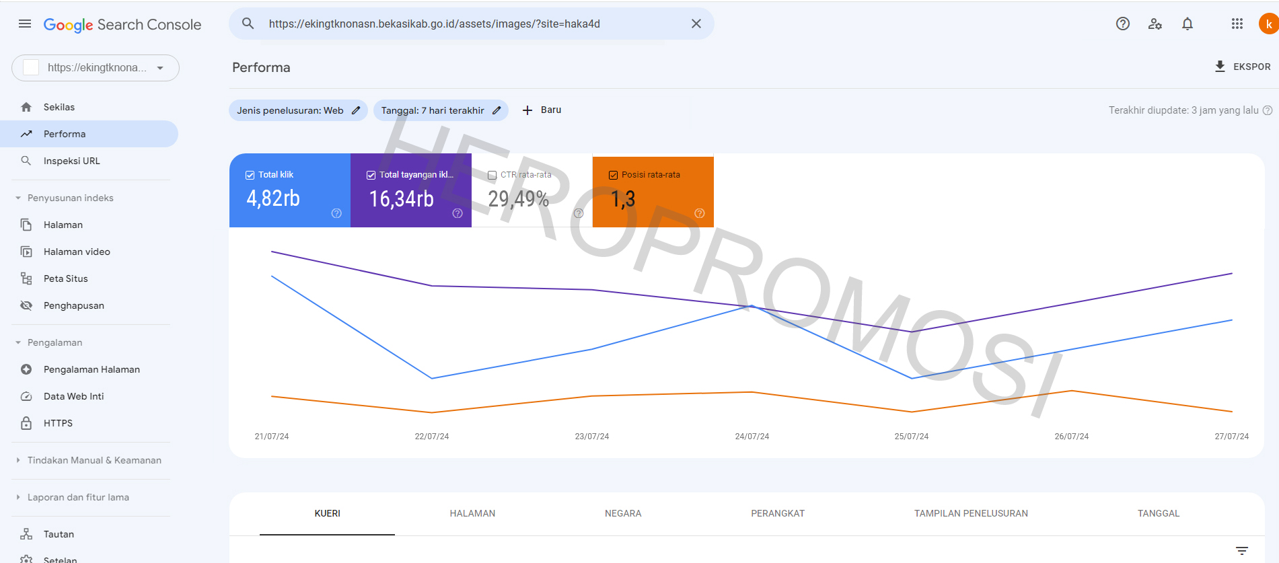
Task: Open the Google apps grid
Action: click(1237, 24)
